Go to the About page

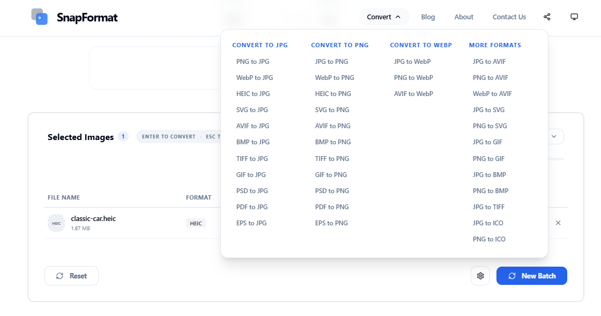(464, 17)
